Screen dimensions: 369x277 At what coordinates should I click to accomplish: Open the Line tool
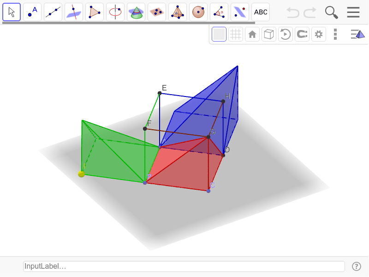53,12
